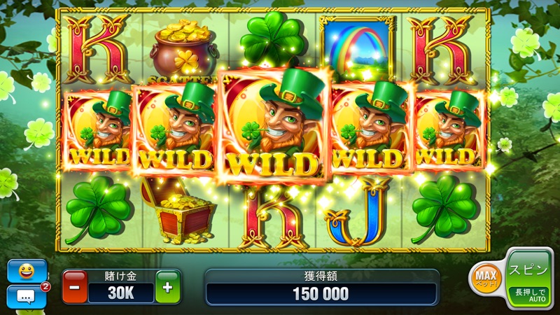Screen dimensions: 560x315
Task: Tap the orange MAX bet button
Action: tap(486, 278)
